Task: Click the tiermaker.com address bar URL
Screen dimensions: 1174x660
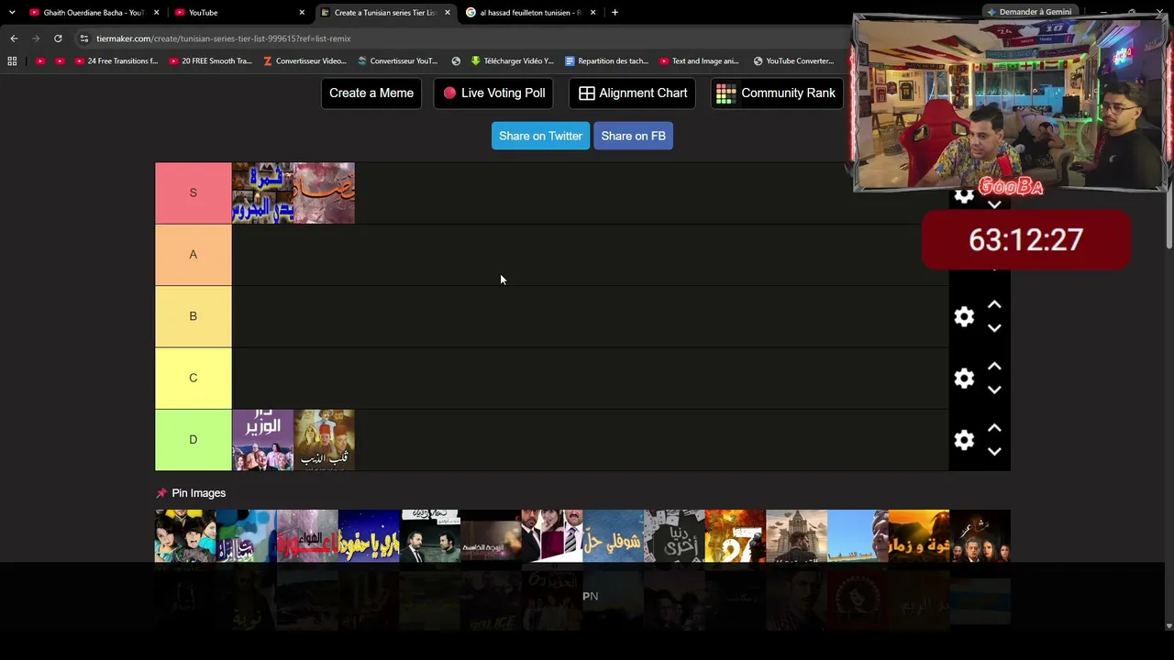Action: coord(224,38)
